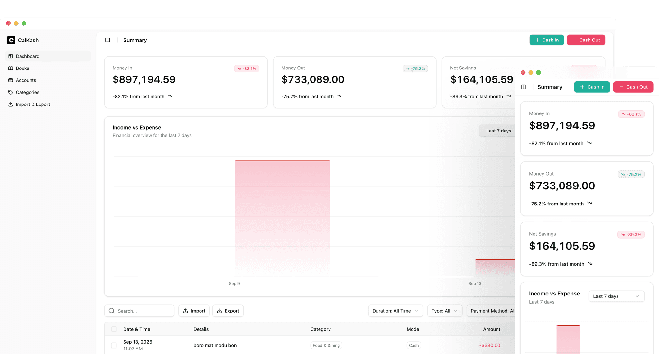The height and width of the screenshot is (354, 659).
Task: Click the downward trend arrow beside Money In
Action: pos(170,96)
